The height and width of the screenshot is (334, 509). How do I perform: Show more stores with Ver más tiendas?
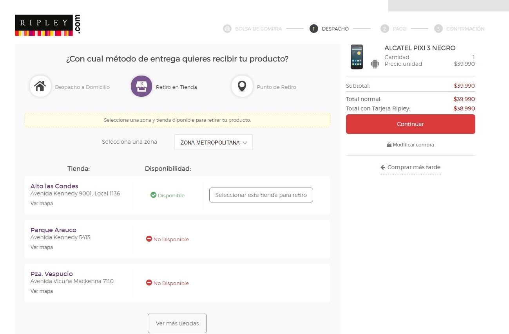[177, 323]
